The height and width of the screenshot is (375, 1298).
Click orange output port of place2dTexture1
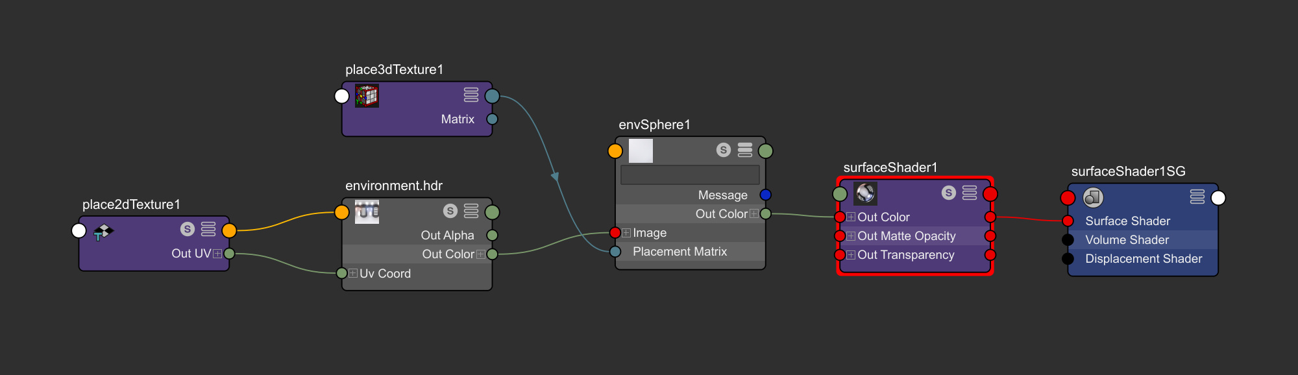(229, 230)
